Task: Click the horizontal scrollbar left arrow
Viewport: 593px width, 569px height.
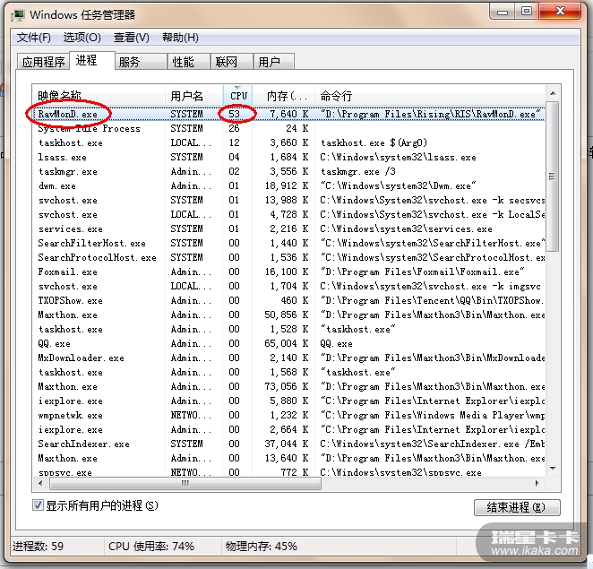Action: 41,483
